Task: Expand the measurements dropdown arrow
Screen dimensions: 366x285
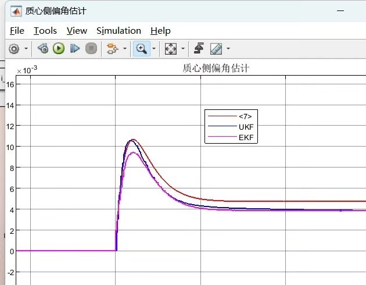Action: 228,49
